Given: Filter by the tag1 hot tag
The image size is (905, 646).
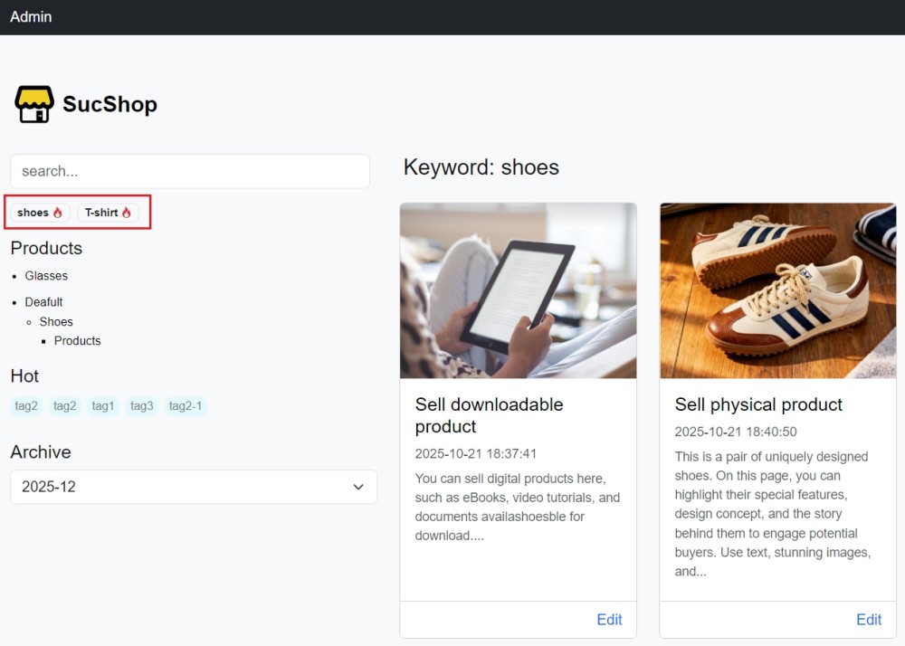Looking at the screenshot, I should coord(103,406).
